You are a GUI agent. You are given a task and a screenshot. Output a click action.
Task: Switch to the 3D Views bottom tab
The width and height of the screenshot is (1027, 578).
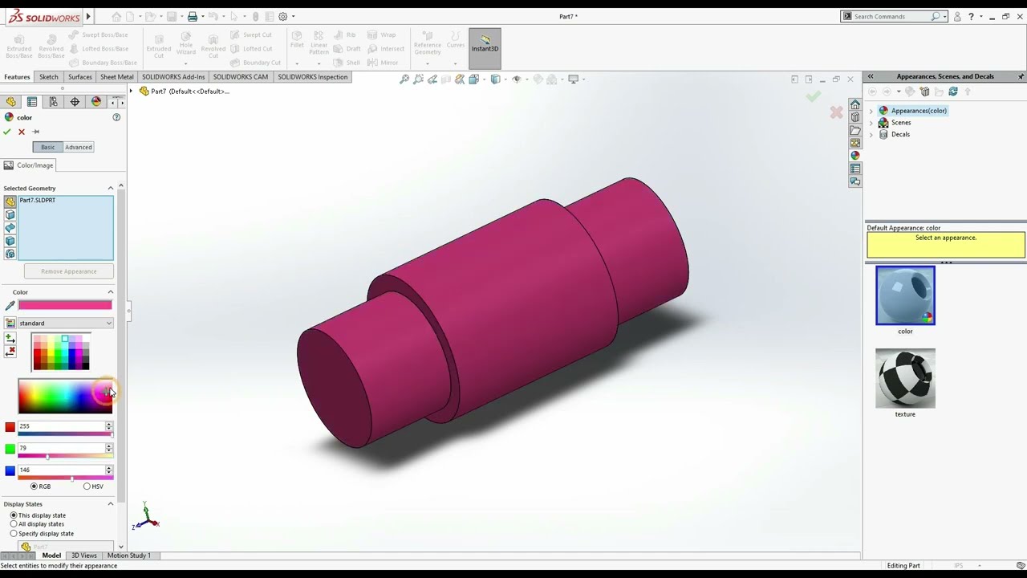[x=83, y=556]
